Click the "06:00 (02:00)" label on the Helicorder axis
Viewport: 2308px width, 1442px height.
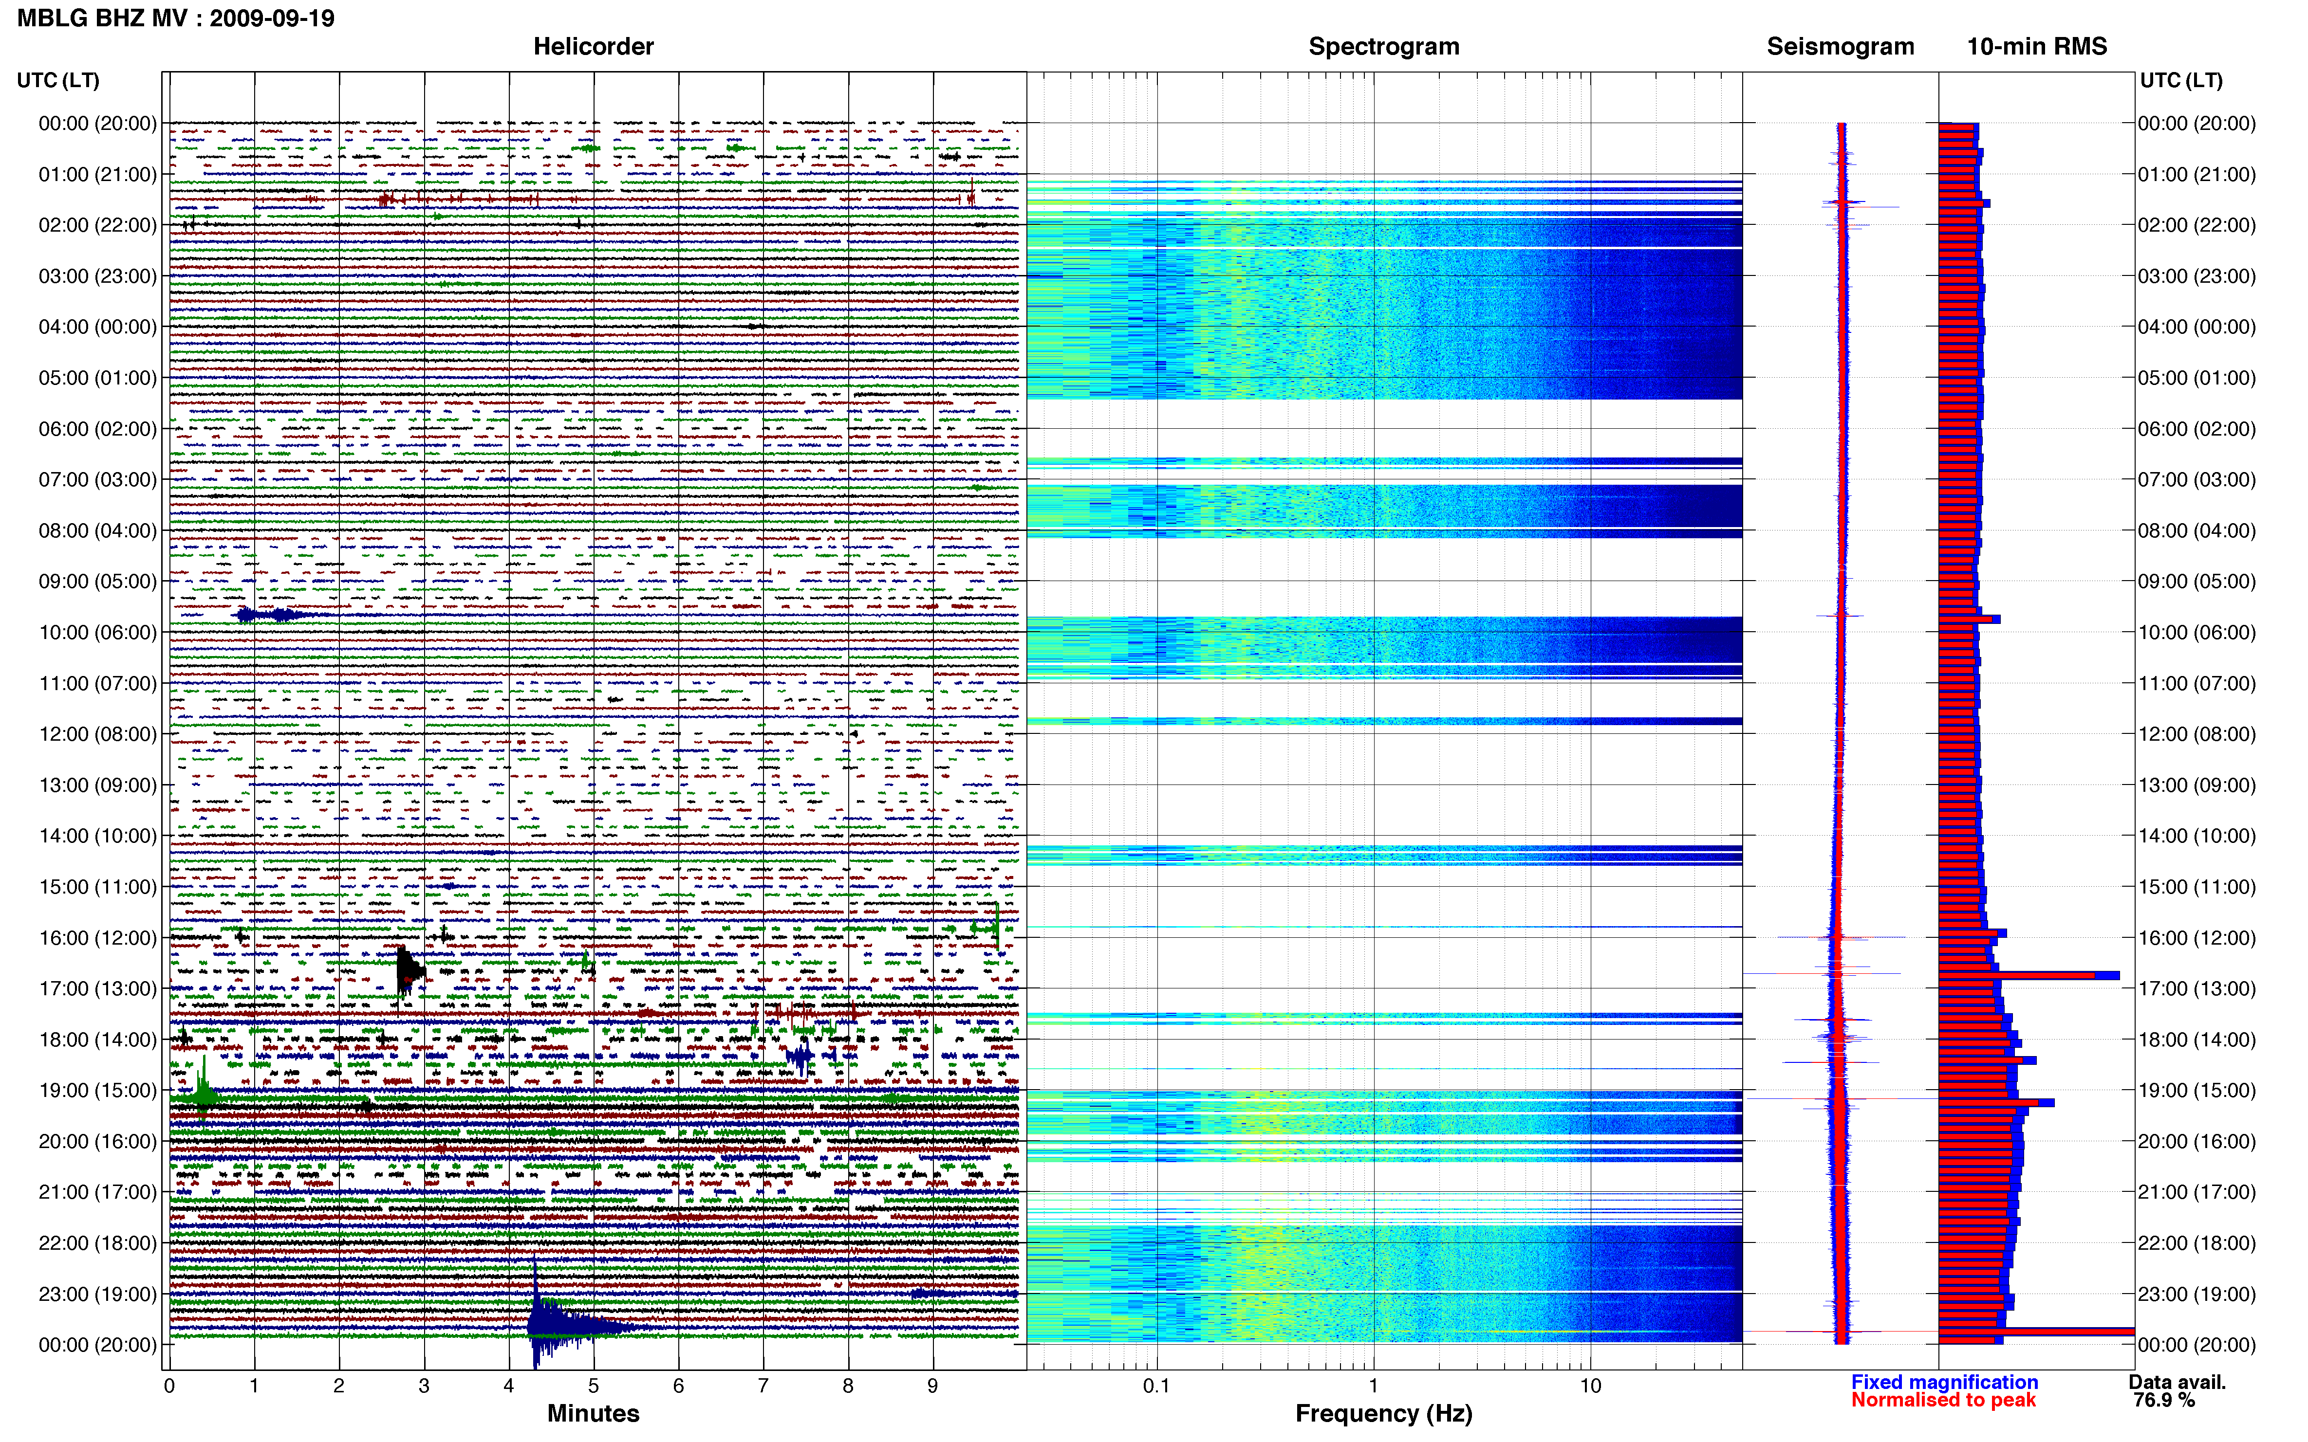pos(97,429)
